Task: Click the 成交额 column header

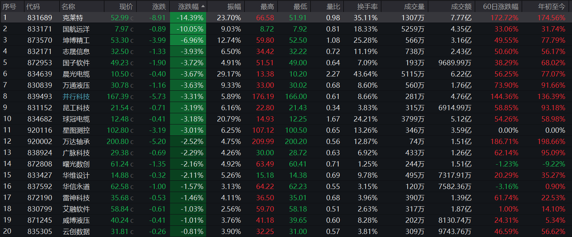Action: click(461, 6)
